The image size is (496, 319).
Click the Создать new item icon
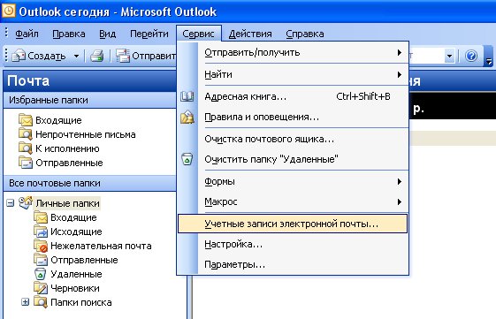pos(19,56)
